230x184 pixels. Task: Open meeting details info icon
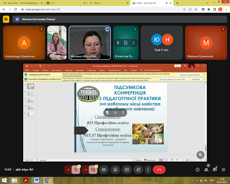(x=198, y=170)
